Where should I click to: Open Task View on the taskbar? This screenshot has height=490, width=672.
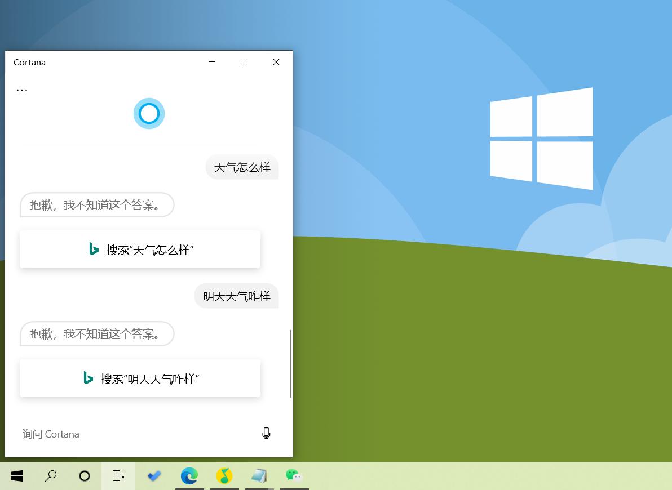118,476
